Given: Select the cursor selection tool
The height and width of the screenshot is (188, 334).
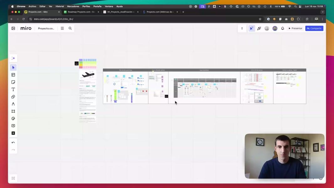Looking at the screenshot, I should coord(13,68).
